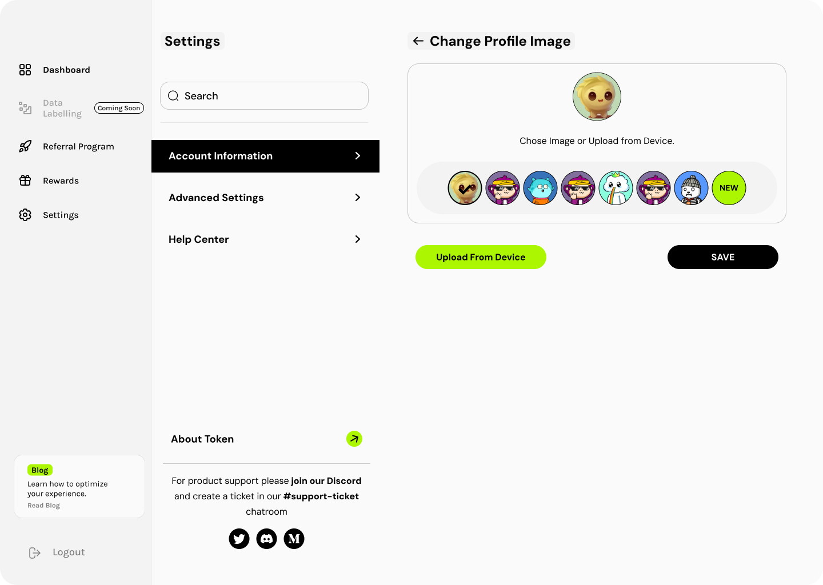Open Rewards using the gift icon
The width and height of the screenshot is (823, 585).
[25, 181]
